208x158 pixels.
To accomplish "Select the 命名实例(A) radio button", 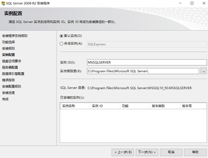I will pyautogui.click(x=61, y=43).
